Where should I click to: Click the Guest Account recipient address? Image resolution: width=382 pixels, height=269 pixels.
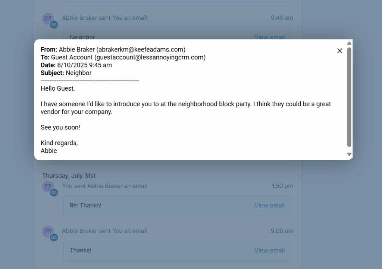(150, 57)
